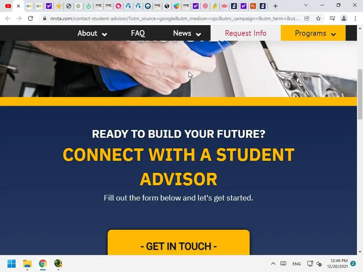The image size is (363, 272).
Task: Open Windows Start menu
Action: pyautogui.click(x=11, y=263)
